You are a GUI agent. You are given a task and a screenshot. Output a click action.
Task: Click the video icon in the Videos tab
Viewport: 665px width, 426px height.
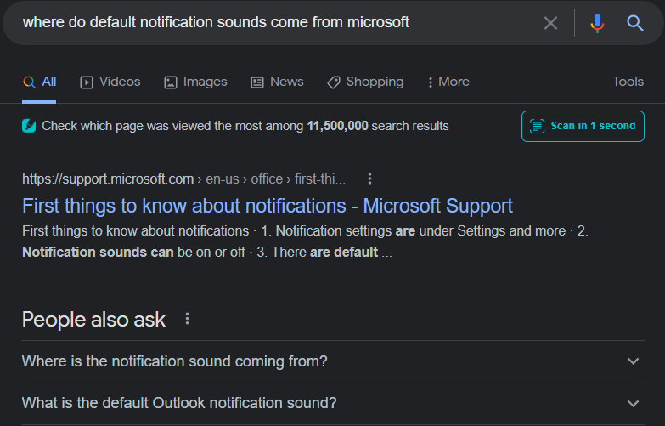point(87,82)
